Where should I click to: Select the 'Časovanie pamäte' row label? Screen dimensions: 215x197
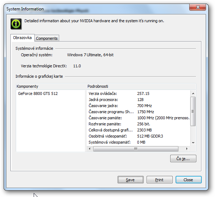tap(105, 118)
